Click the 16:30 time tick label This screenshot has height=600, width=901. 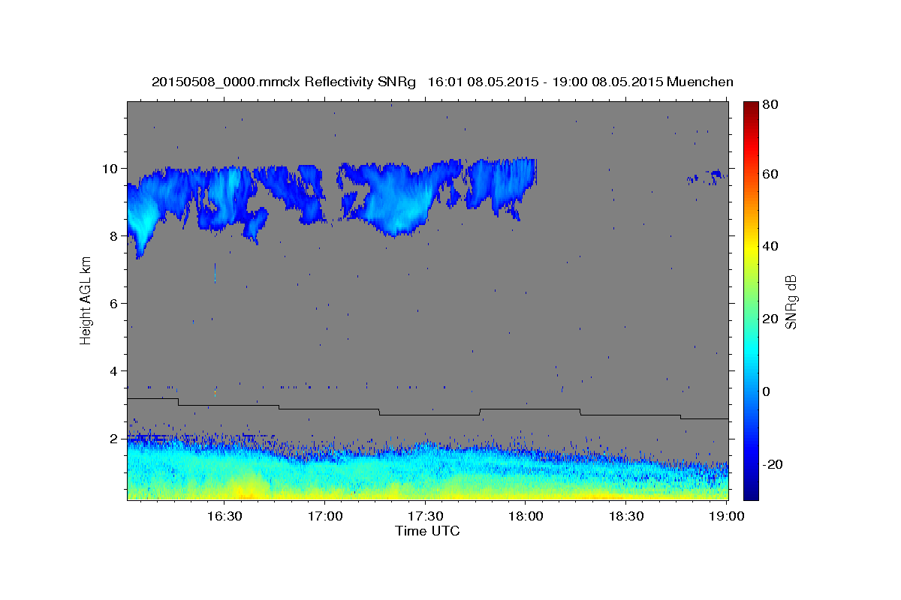point(224,516)
